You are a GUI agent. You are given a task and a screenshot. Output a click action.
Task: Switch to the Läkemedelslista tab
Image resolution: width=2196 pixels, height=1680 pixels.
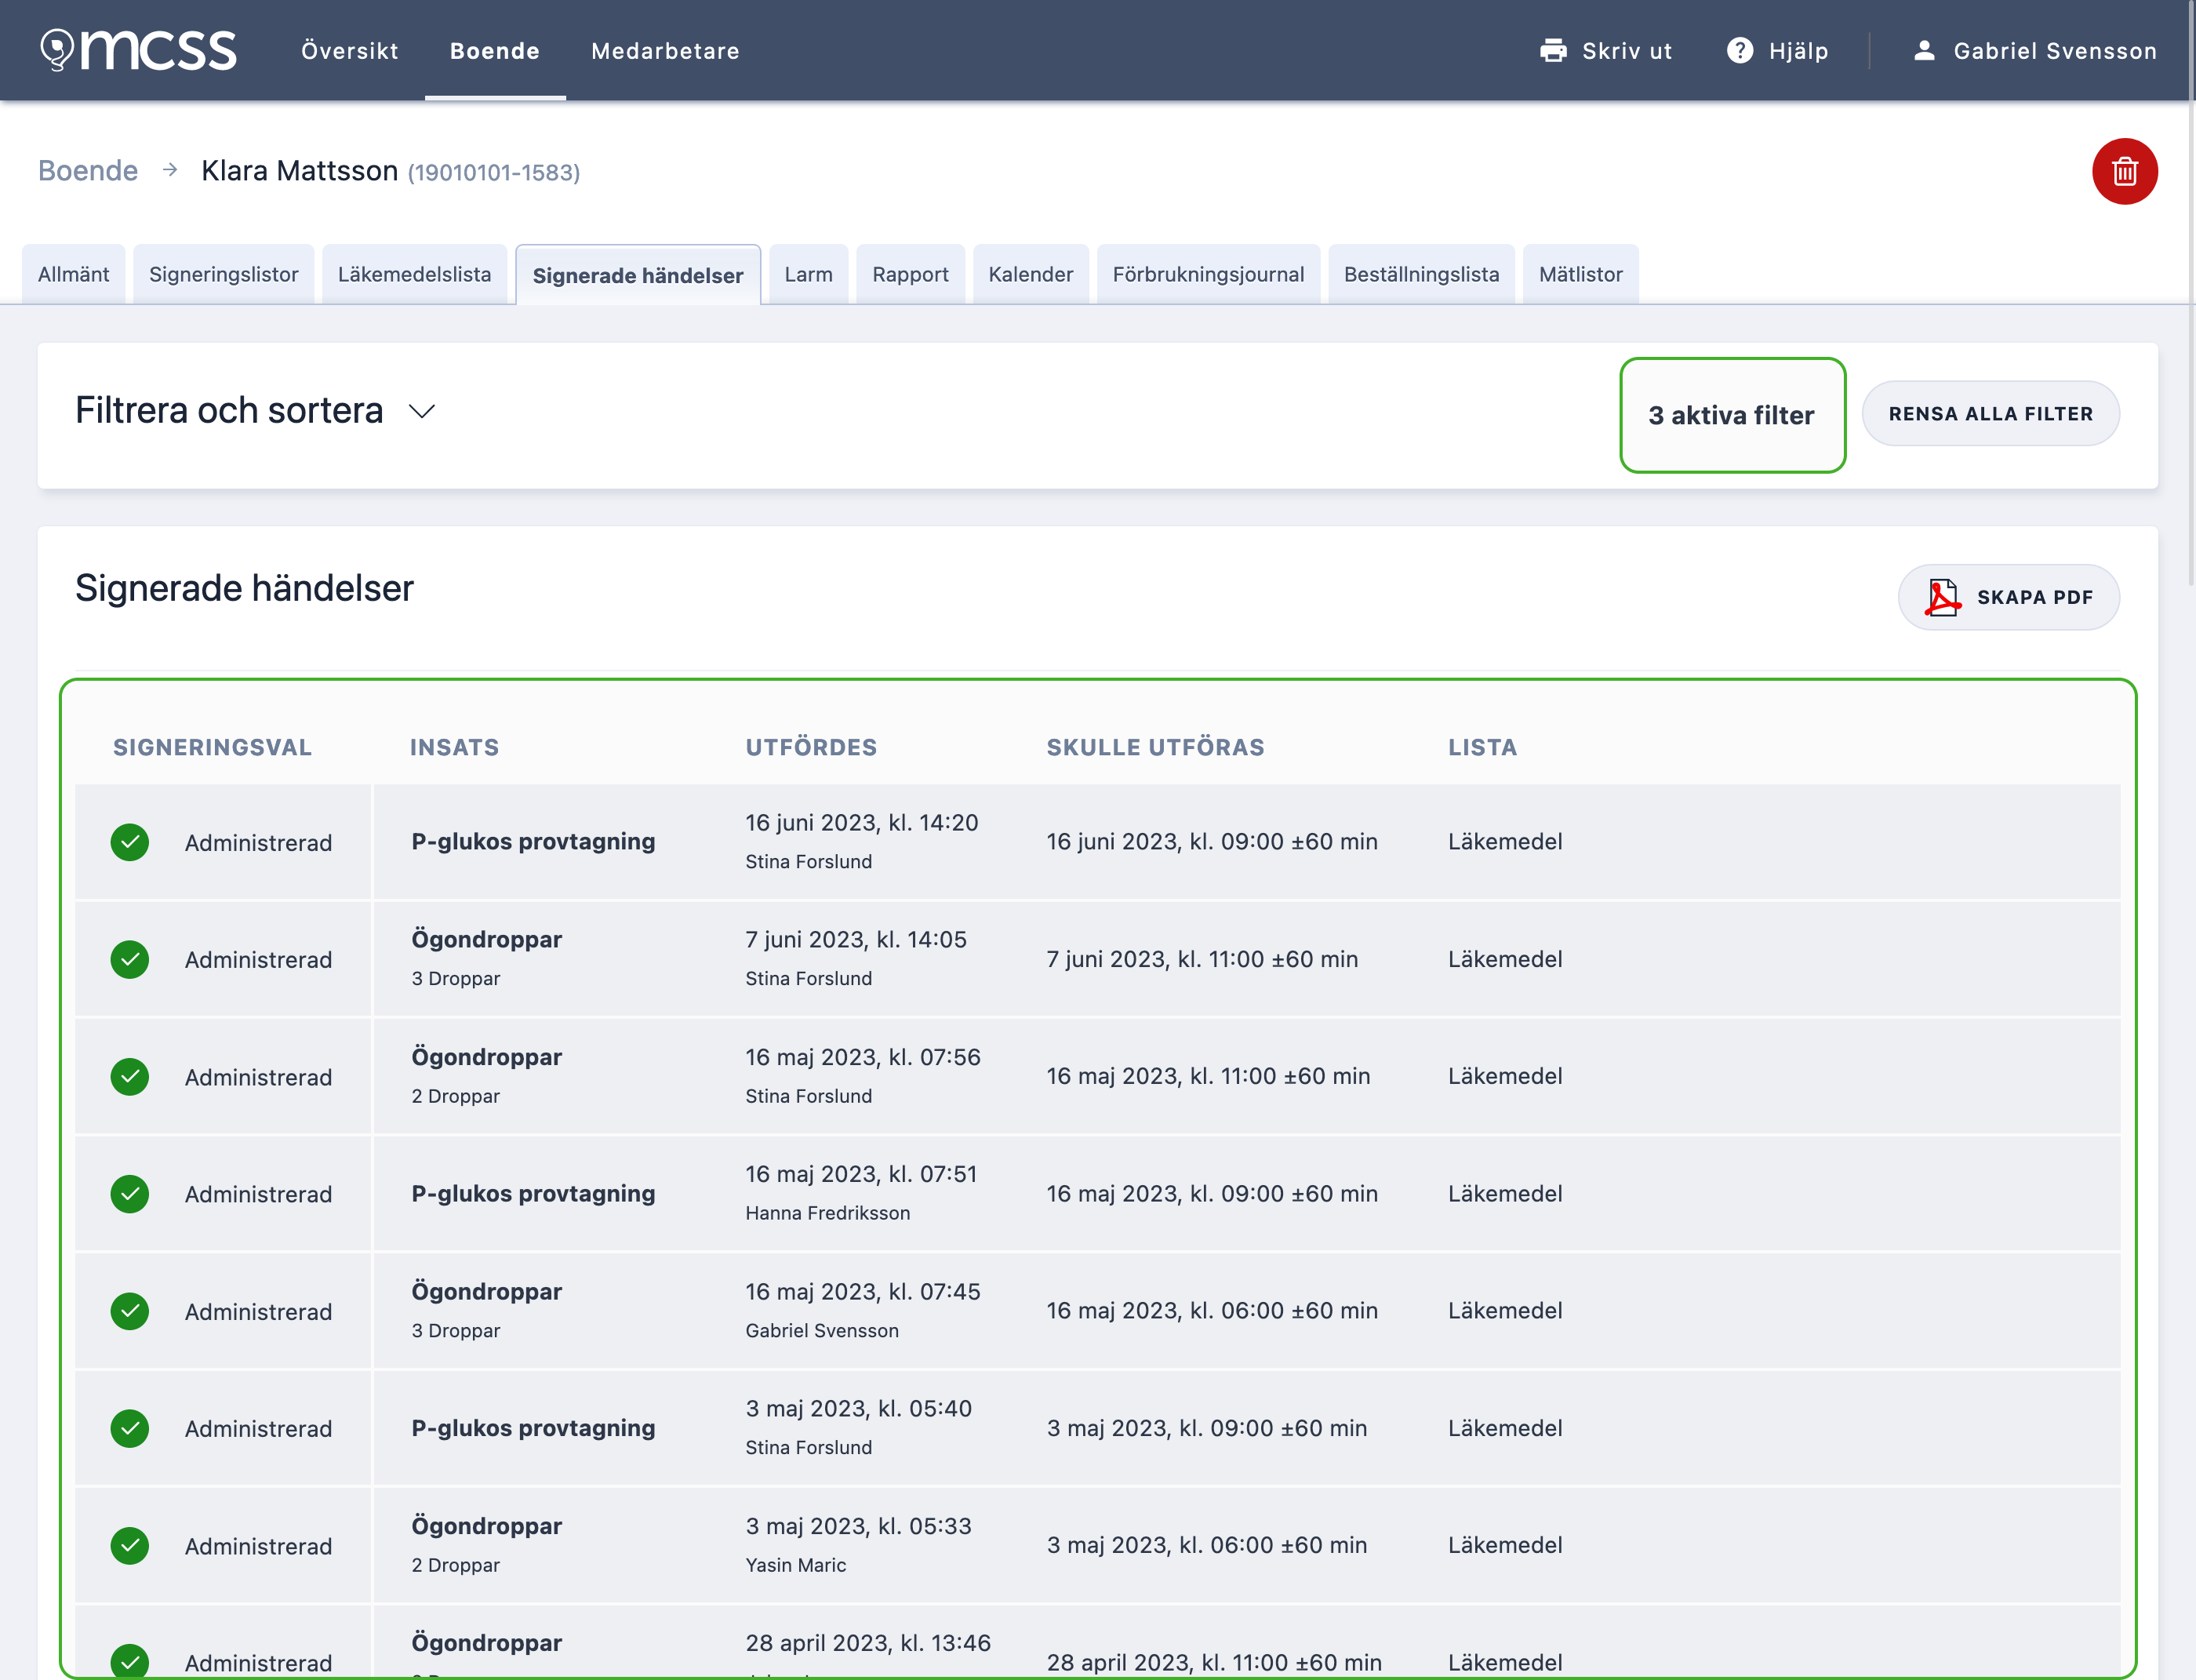coord(415,274)
